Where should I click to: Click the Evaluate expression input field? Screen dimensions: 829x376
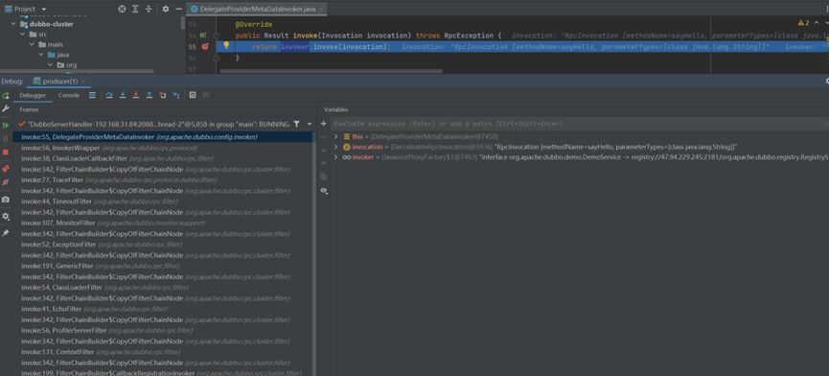click(x=580, y=124)
